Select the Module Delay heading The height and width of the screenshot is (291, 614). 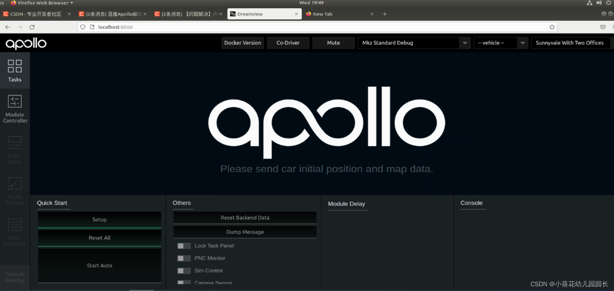(347, 204)
